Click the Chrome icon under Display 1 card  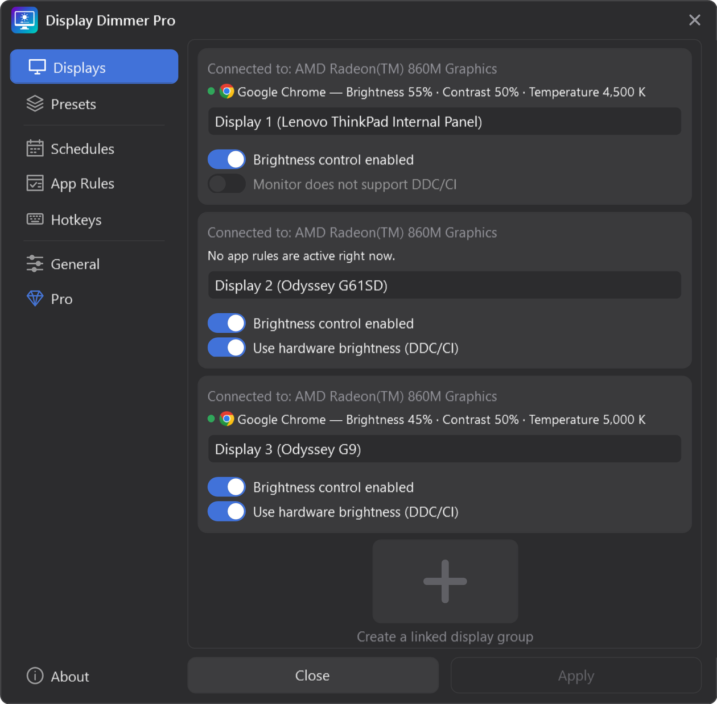coord(226,92)
